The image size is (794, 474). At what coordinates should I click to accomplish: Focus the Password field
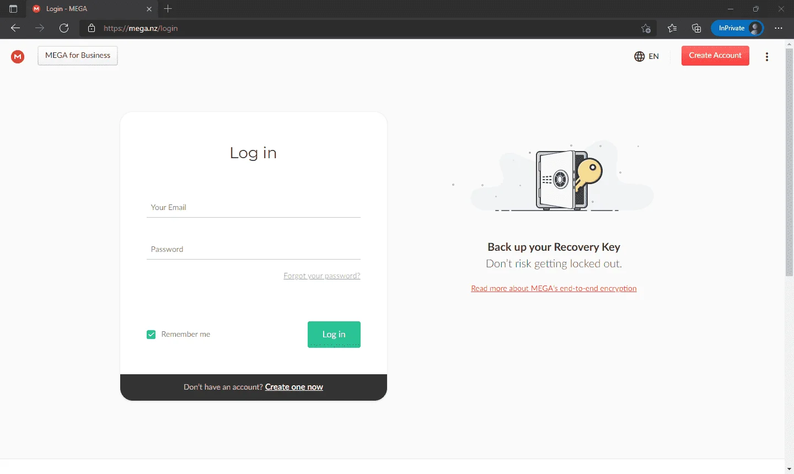(x=254, y=250)
